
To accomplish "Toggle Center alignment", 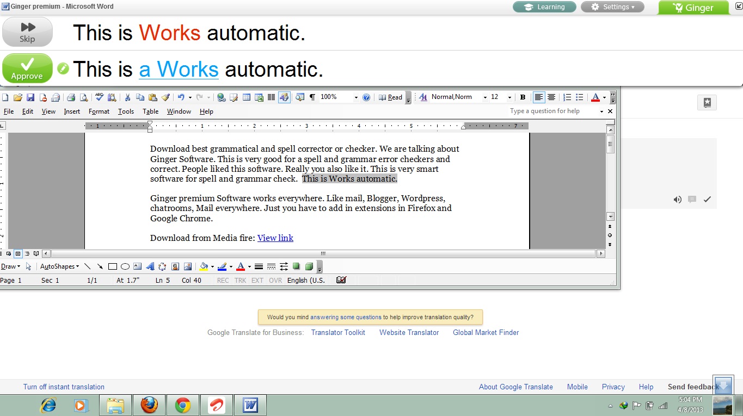I will 551,97.
